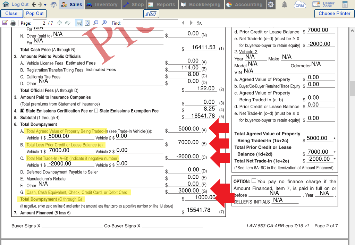Click the page number input field
This screenshot has width=355, height=245.
40,23
